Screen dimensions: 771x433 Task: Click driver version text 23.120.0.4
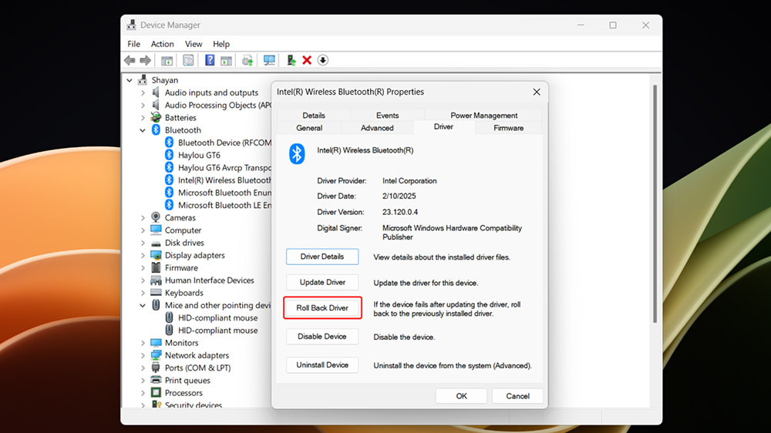click(400, 212)
